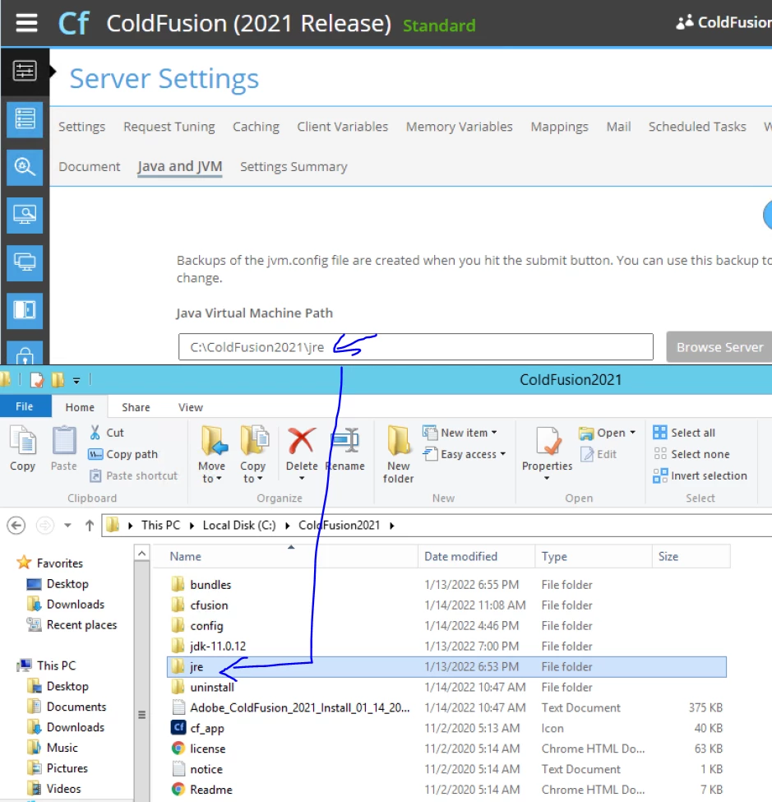This screenshot has width=772, height=802.
Task: Open Scheduled Tasks tab
Action: 697,127
